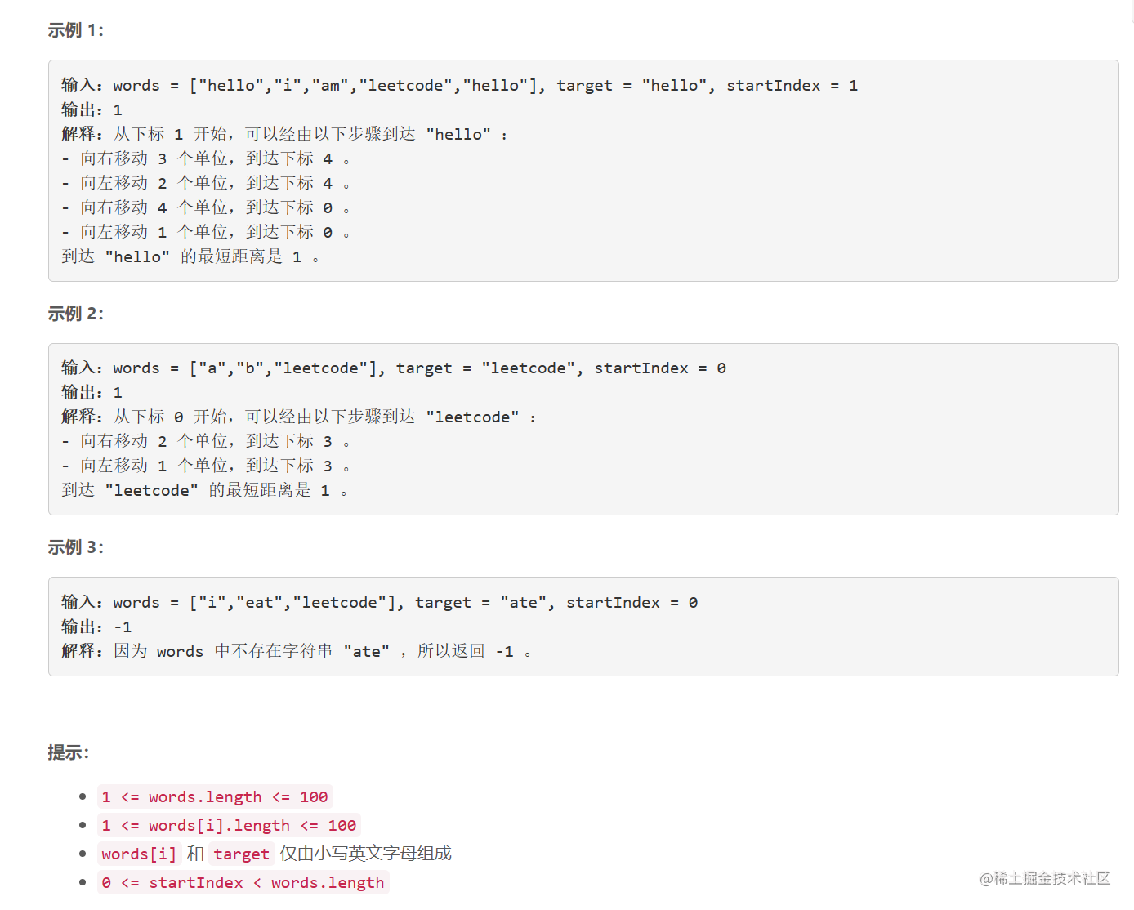The image size is (1134, 910).
Task: Click the example 3 input line
Action: (379, 602)
